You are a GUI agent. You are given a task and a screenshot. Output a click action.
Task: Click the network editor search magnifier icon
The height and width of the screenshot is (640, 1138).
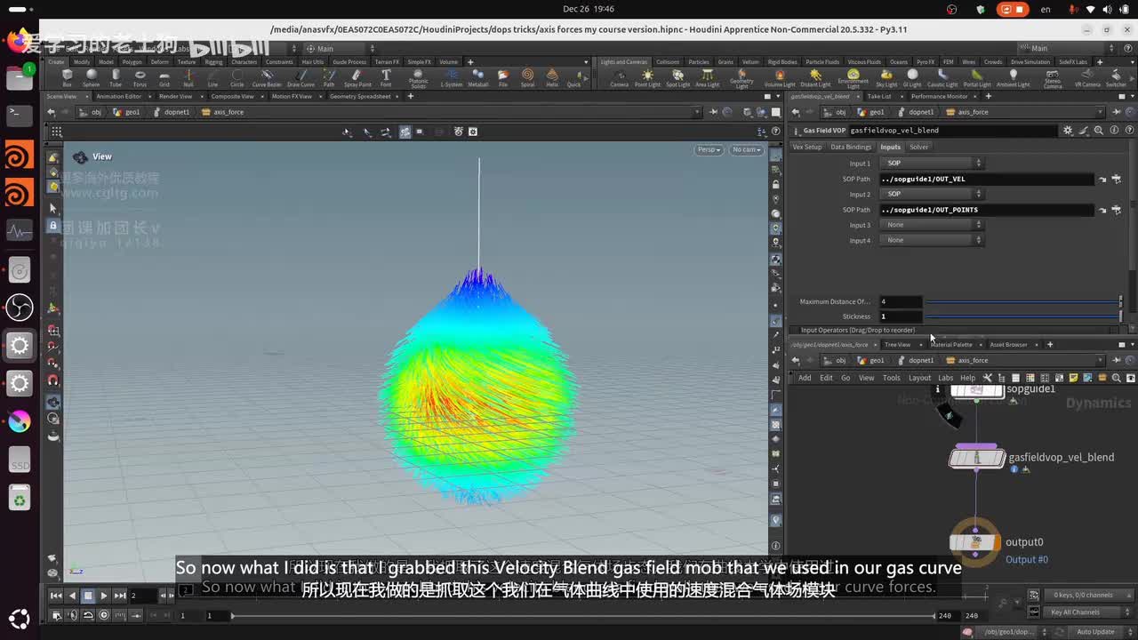pos(1117,378)
